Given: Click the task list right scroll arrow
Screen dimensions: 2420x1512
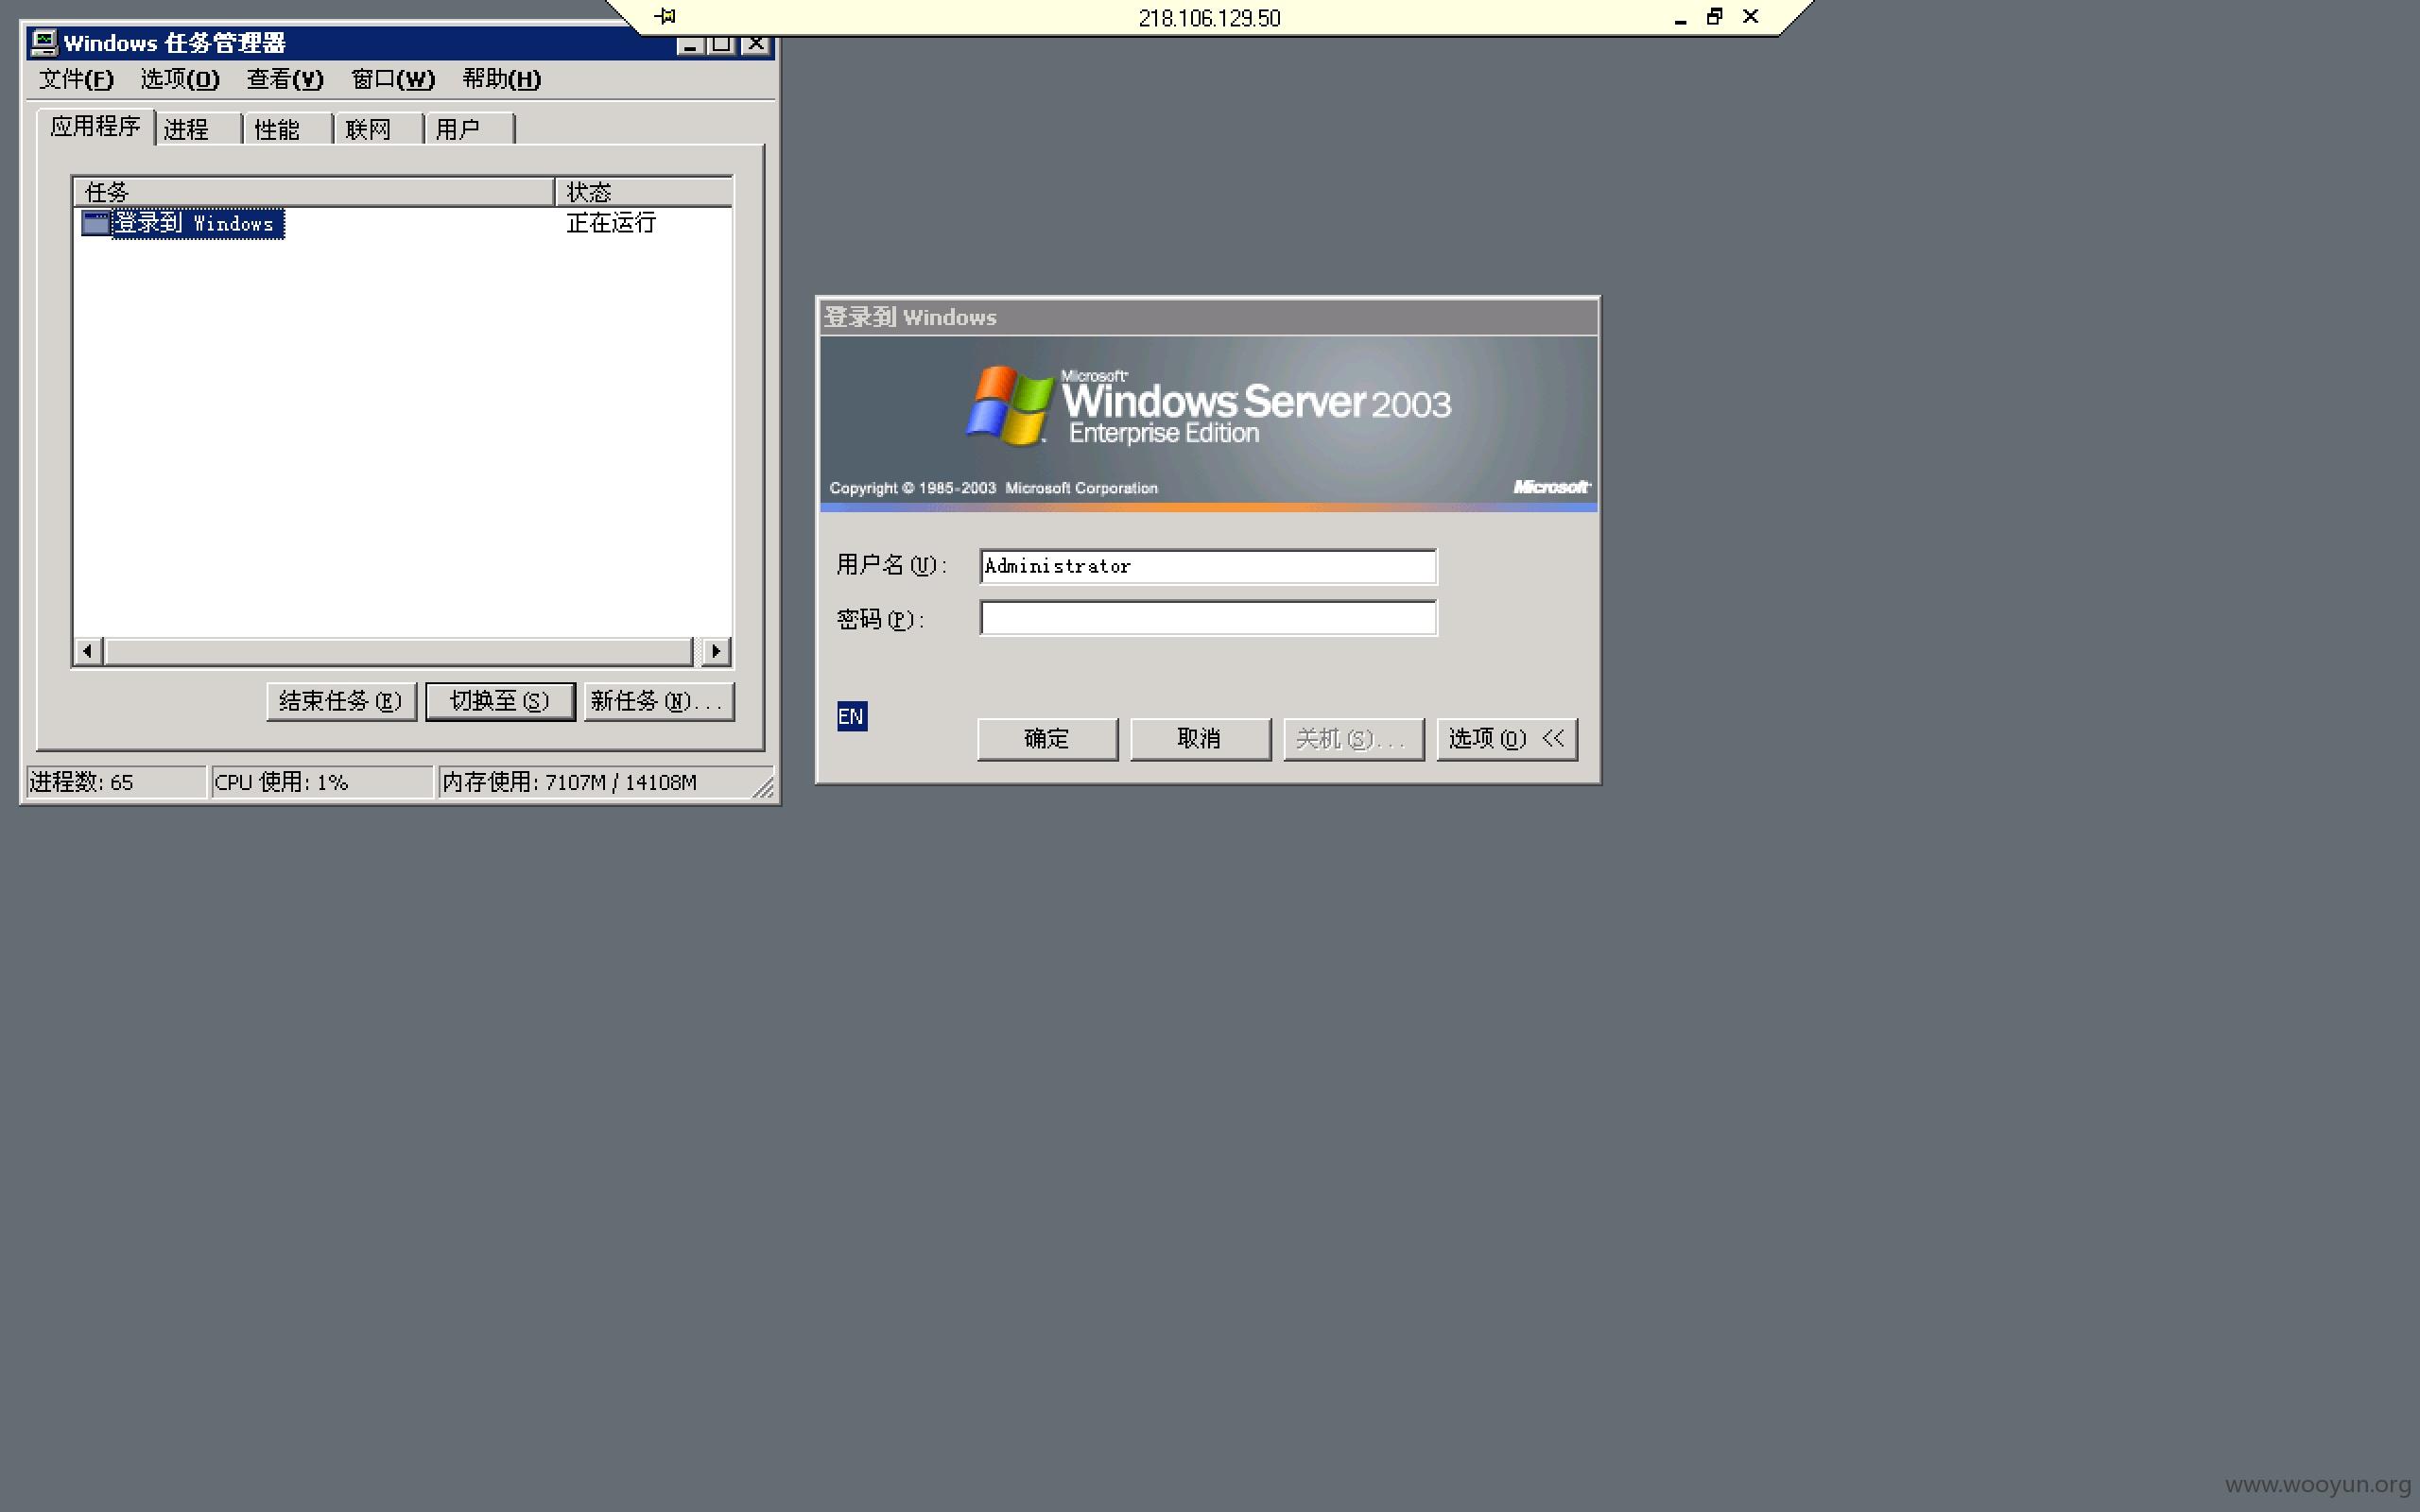Looking at the screenshot, I should click(716, 652).
